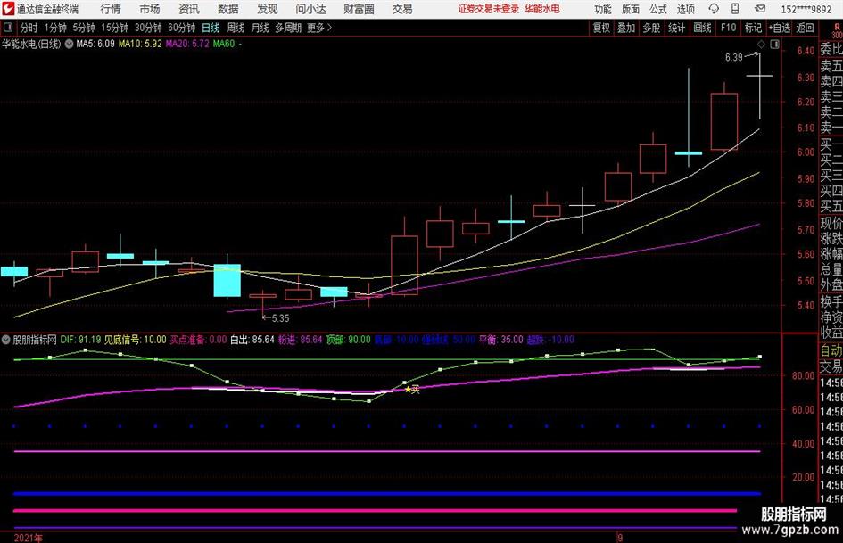Toggle the panel icon left of 分时
843x543 pixels.
point(8,28)
